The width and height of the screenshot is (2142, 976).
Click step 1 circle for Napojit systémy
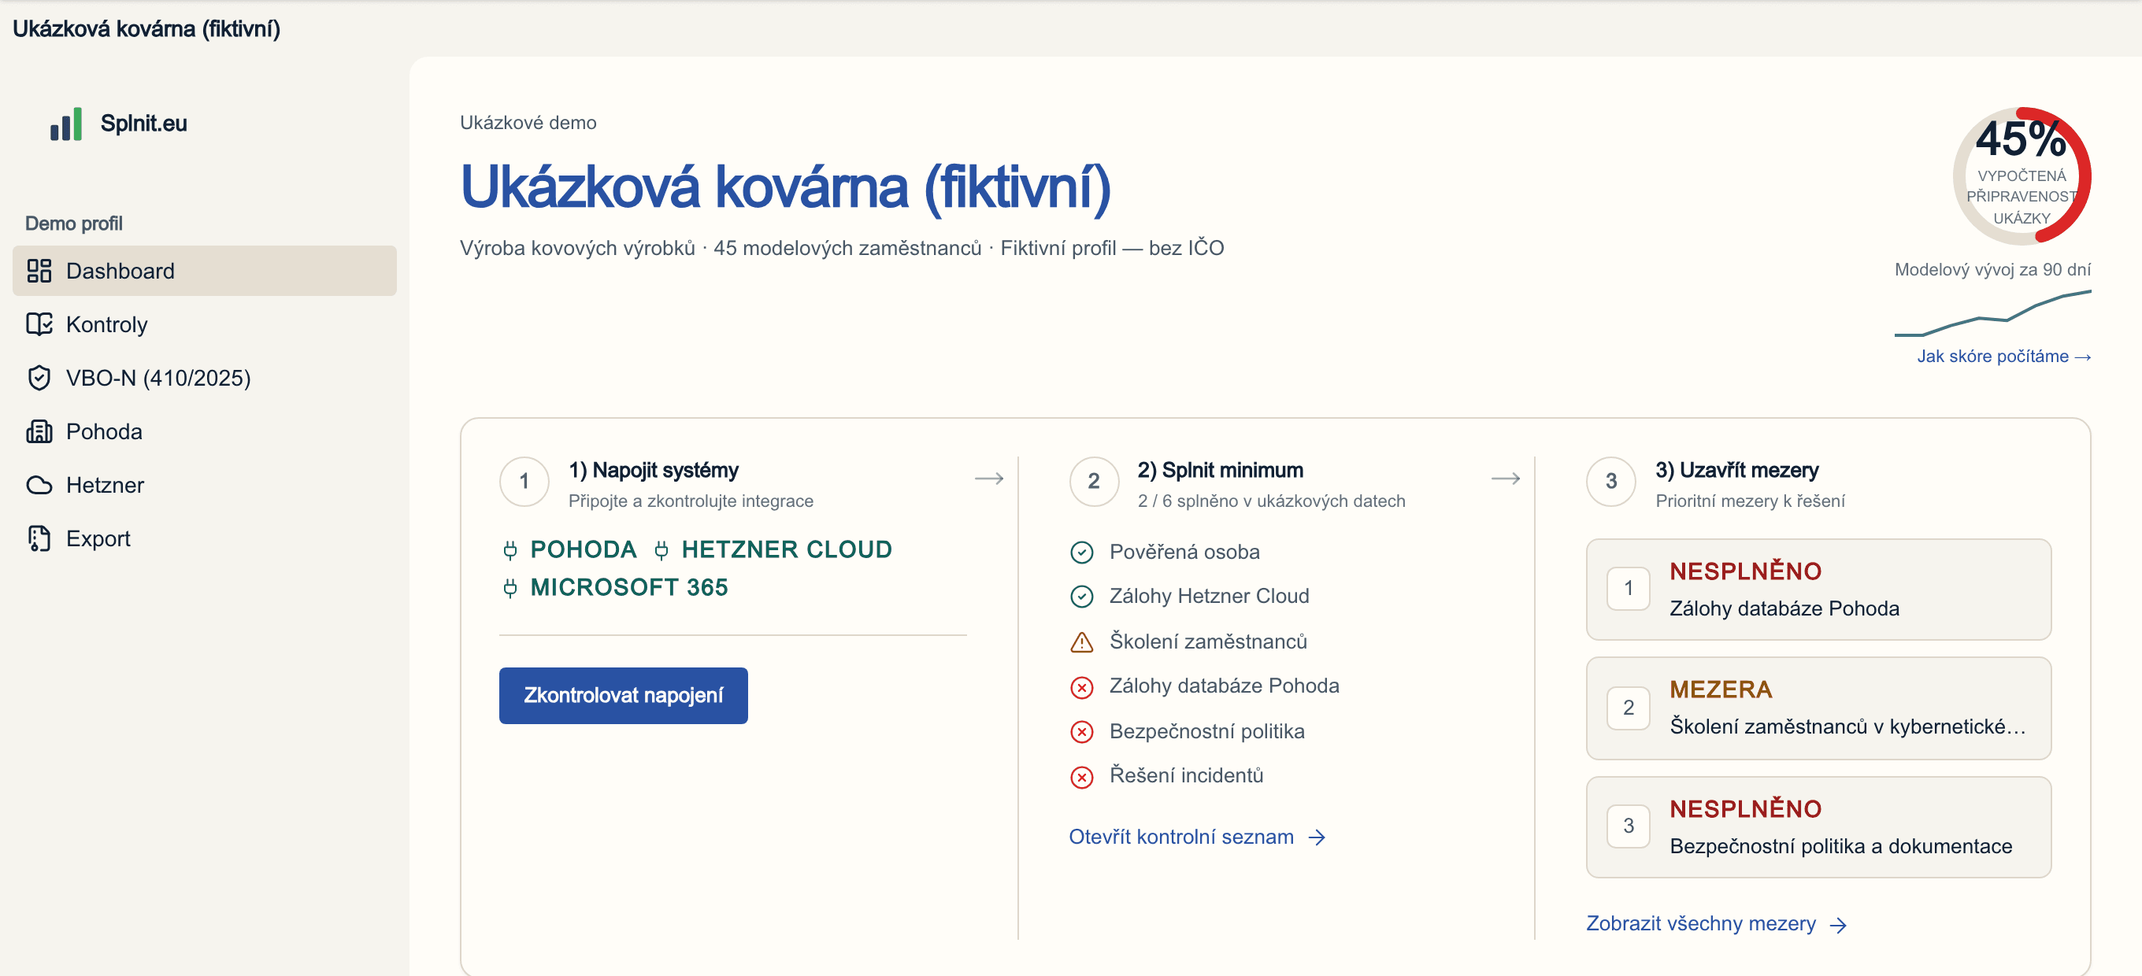pyautogui.click(x=524, y=482)
